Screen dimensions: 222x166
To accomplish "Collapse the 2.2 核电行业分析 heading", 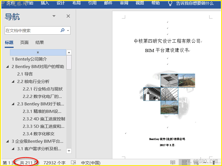I will click(x=13, y=81).
